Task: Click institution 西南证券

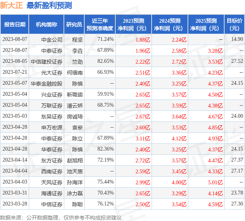Action: coord(52,171)
